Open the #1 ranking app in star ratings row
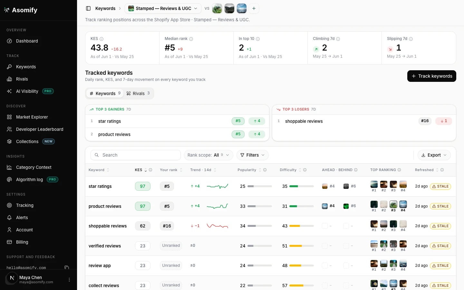This screenshot has height=290, width=464. [x=374, y=184]
